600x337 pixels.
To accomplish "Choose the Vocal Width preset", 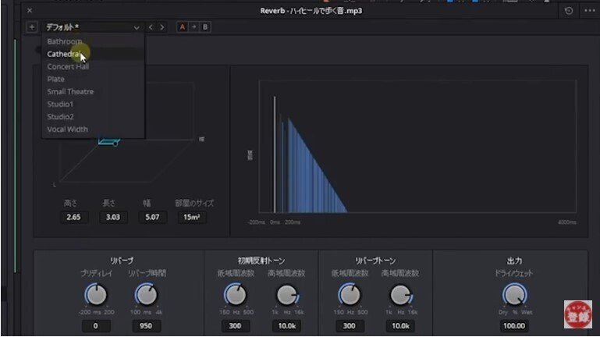I will (93, 129).
